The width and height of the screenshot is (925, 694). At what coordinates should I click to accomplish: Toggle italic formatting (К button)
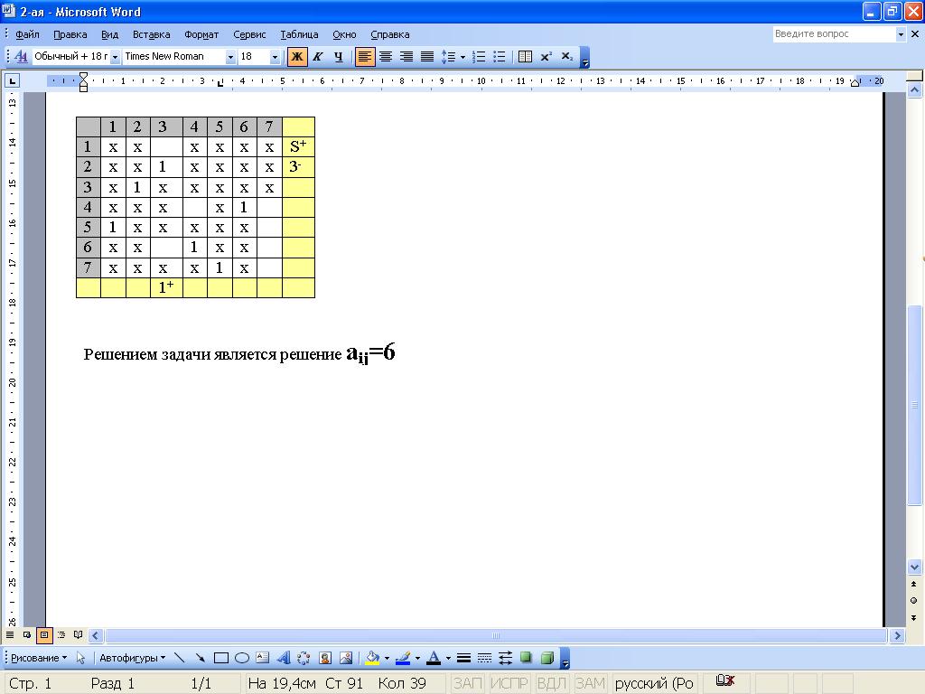click(318, 57)
